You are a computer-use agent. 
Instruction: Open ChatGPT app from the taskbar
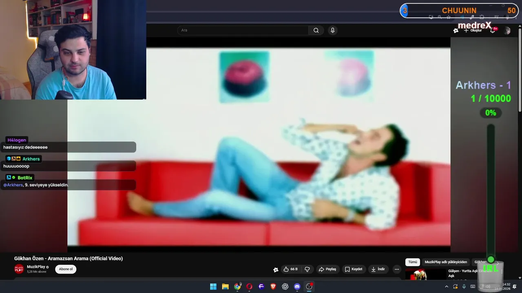pyautogui.click(x=285, y=286)
